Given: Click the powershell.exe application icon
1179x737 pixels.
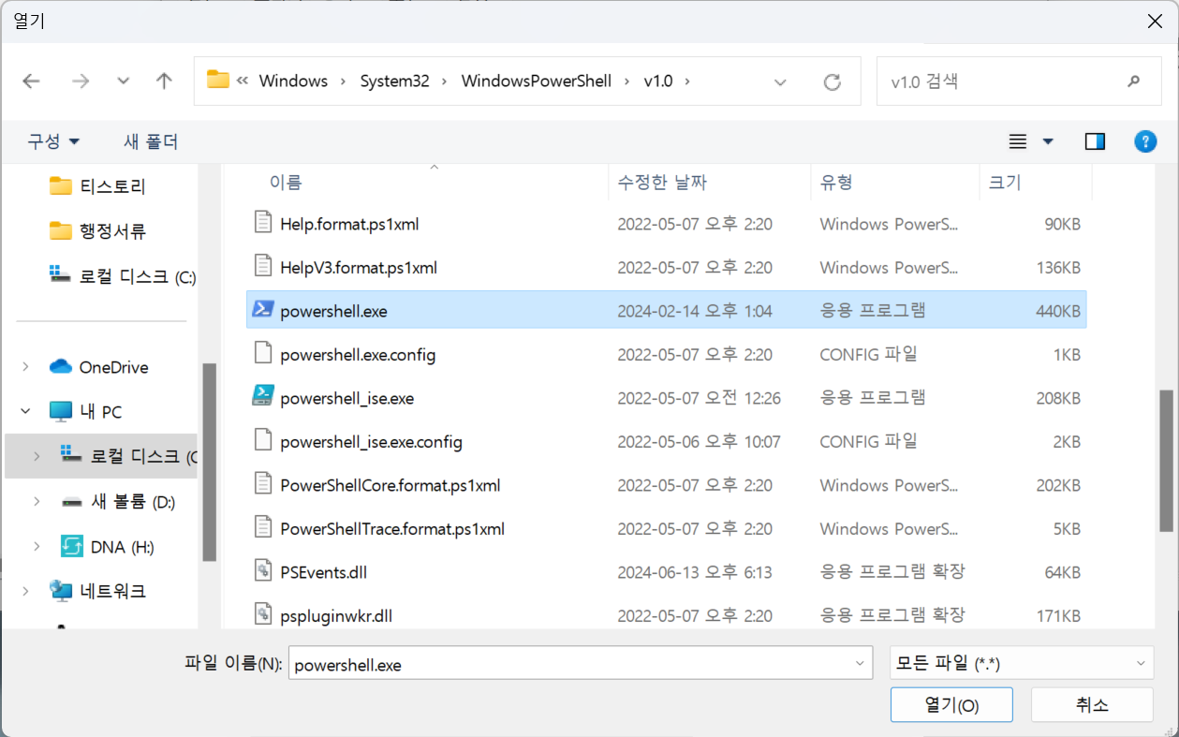Looking at the screenshot, I should pos(262,310).
